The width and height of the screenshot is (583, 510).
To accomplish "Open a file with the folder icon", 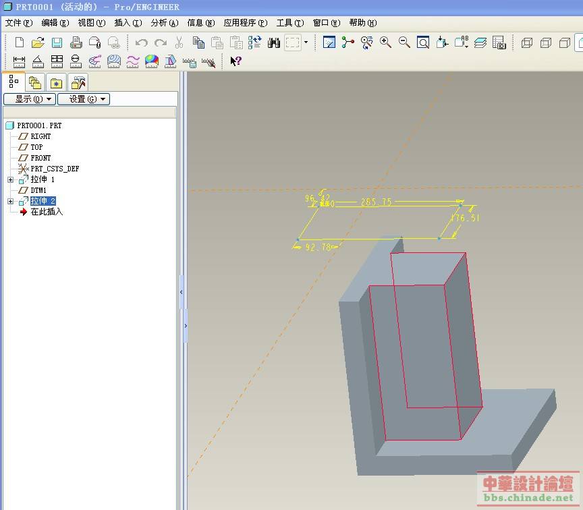I will tap(38, 42).
